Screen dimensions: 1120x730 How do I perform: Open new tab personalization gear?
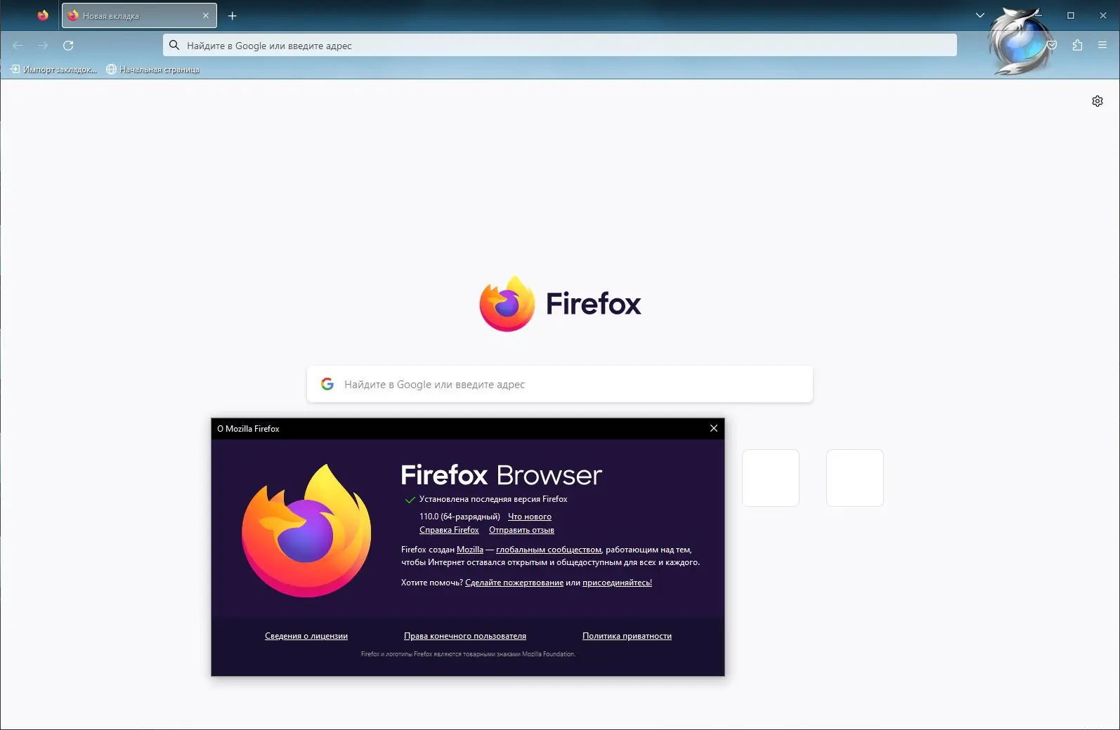tap(1098, 101)
